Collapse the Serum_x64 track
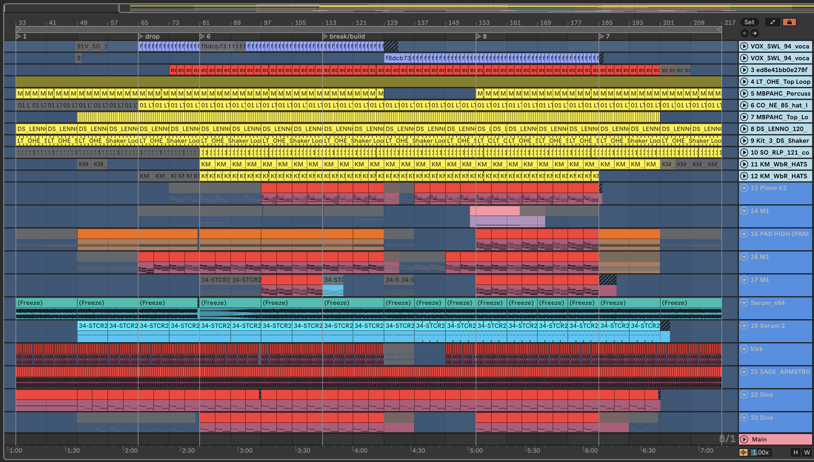This screenshot has height=462, width=814. coord(744,303)
